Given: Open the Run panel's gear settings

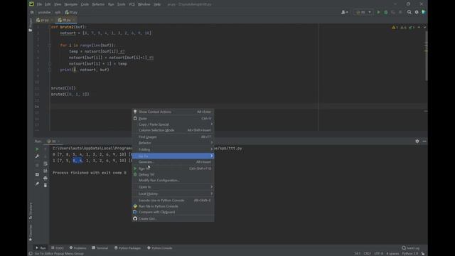Looking at the screenshot, I should click(x=417, y=141).
